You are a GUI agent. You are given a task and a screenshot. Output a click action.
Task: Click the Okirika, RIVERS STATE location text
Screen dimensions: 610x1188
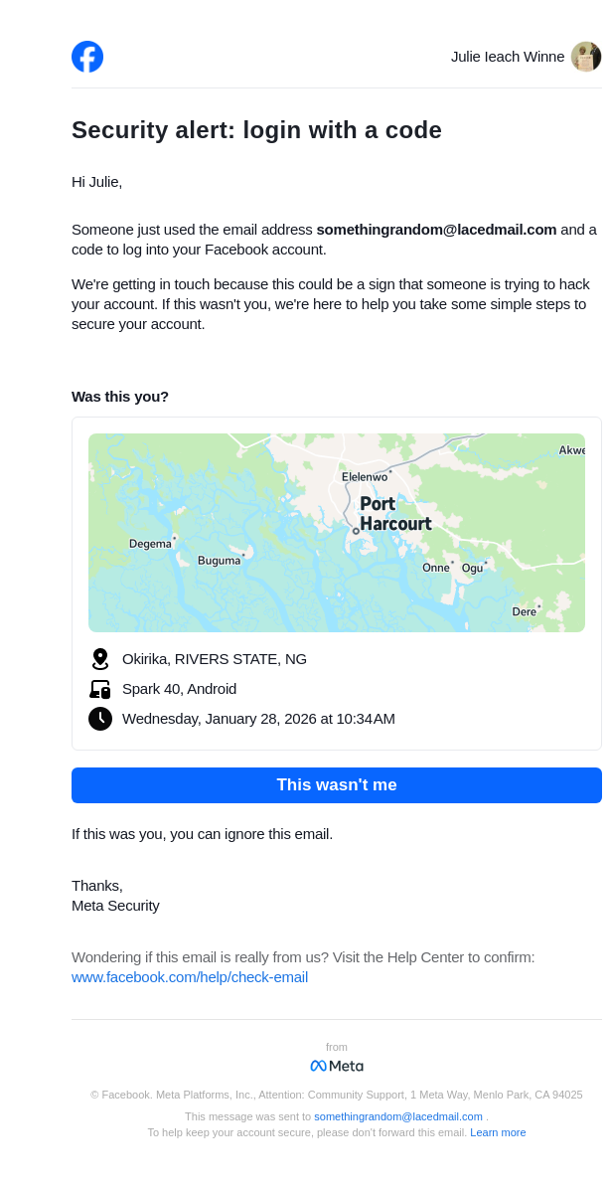[x=215, y=659]
